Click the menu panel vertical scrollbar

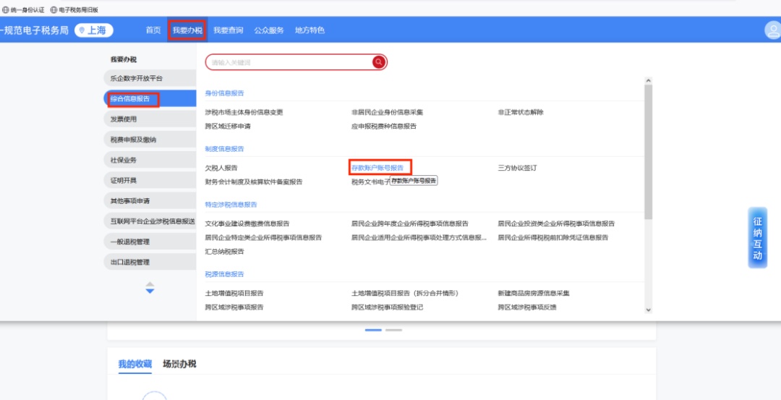click(648, 152)
